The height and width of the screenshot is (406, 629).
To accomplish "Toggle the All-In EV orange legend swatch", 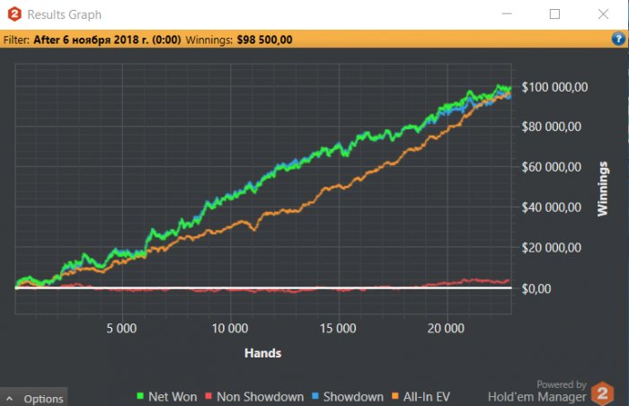I will coord(395,396).
